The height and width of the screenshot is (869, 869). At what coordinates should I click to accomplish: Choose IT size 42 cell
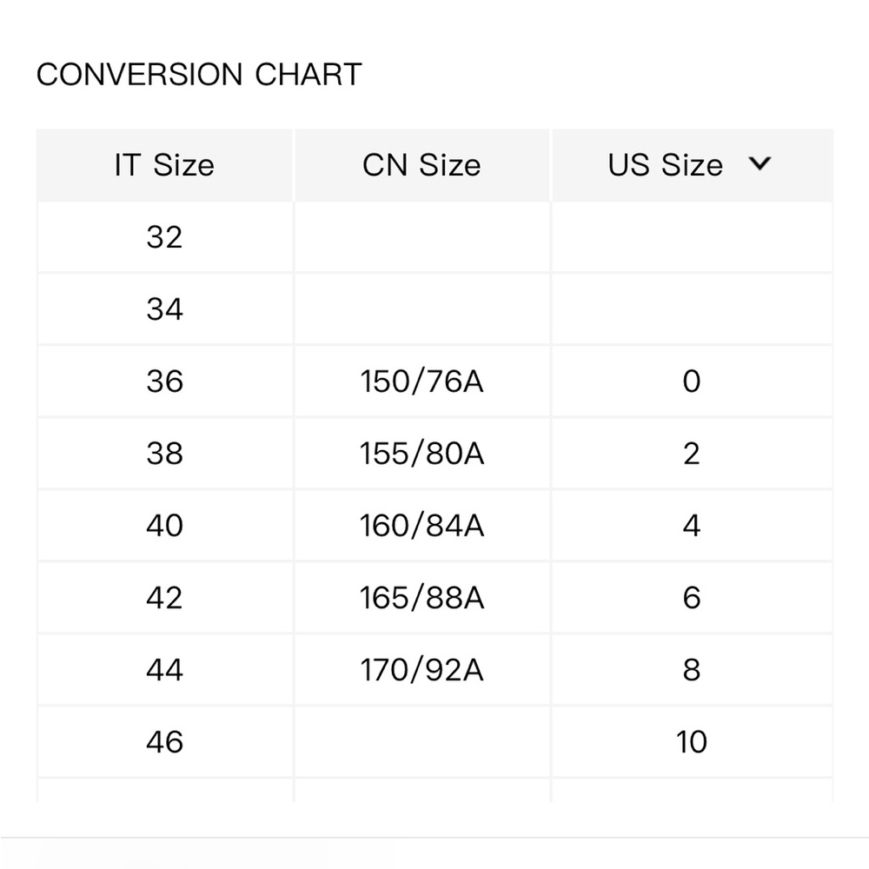point(164,598)
